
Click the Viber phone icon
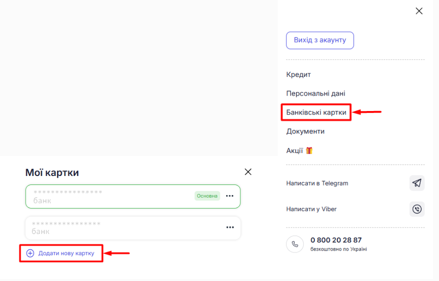416,209
